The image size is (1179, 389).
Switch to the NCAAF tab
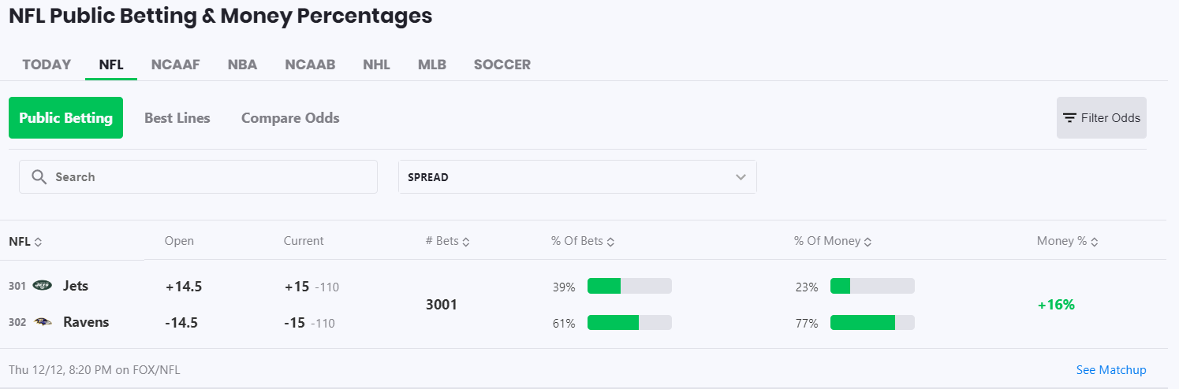[176, 65]
